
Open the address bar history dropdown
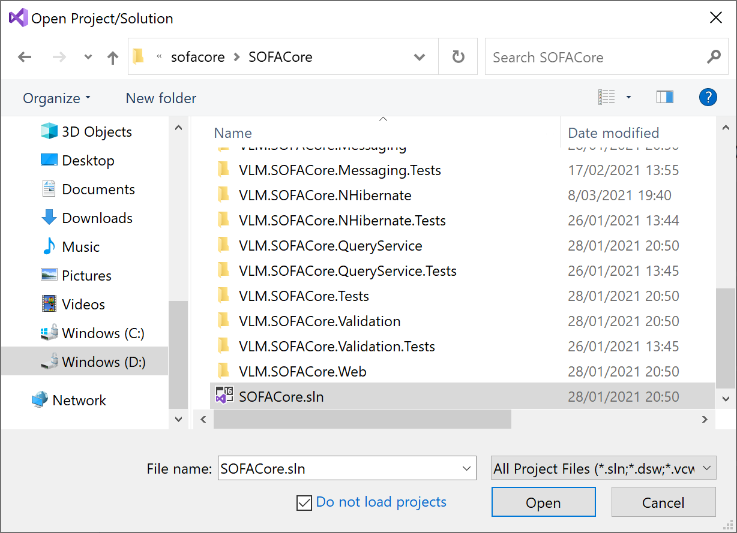coord(420,58)
